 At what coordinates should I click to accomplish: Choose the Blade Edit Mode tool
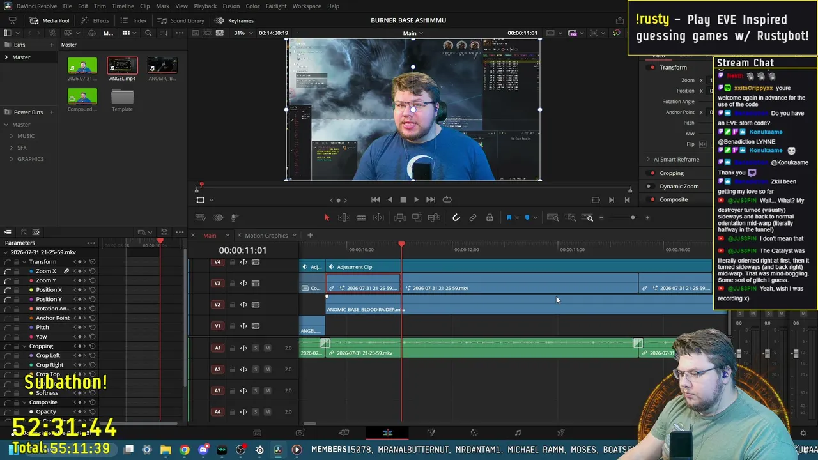[361, 218]
